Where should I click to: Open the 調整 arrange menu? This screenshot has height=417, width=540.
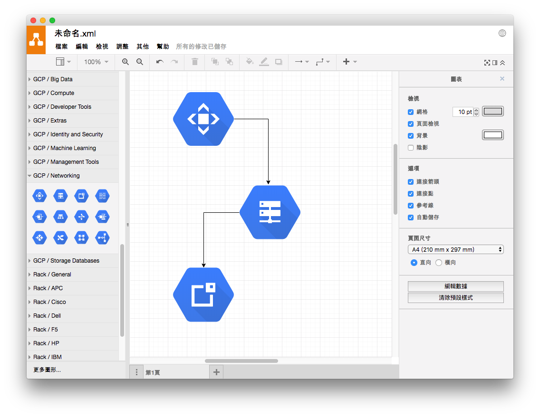coord(122,47)
